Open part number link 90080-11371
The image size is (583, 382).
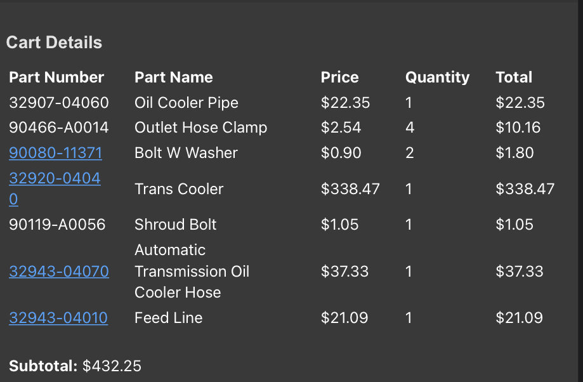point(55,153)
